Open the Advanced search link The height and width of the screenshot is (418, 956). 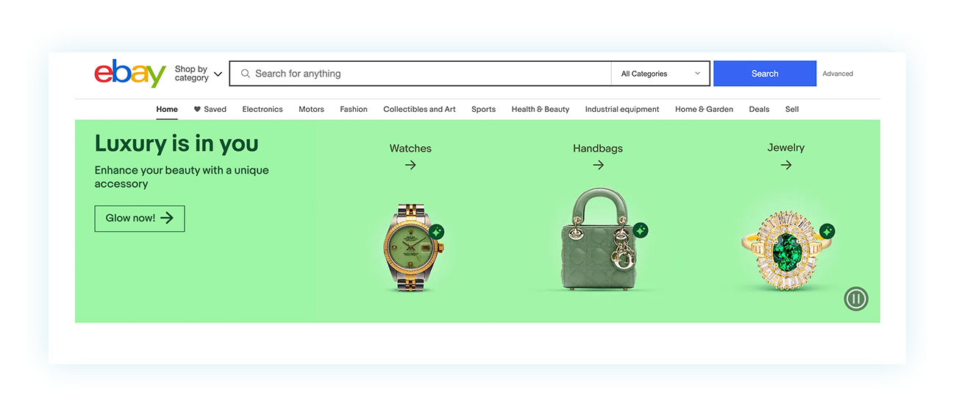[838, 74]
